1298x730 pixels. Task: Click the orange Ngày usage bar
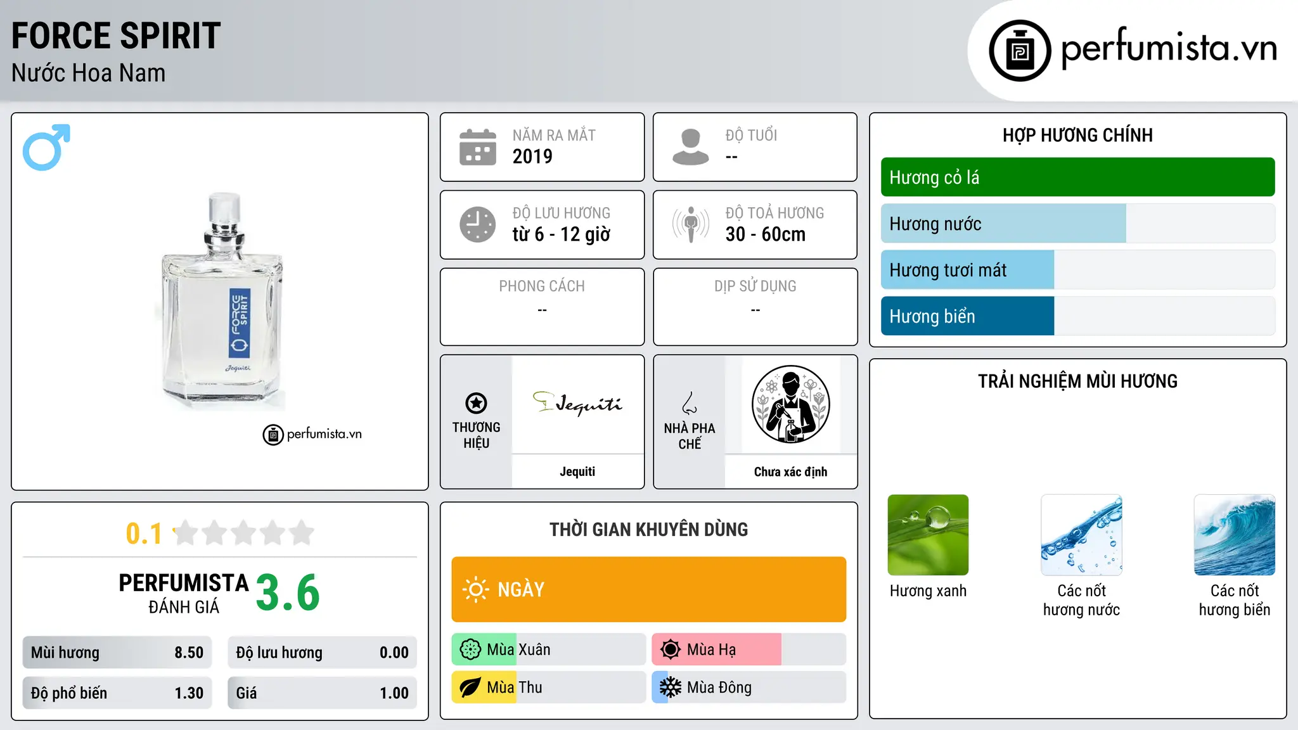[x=648, y=589]
